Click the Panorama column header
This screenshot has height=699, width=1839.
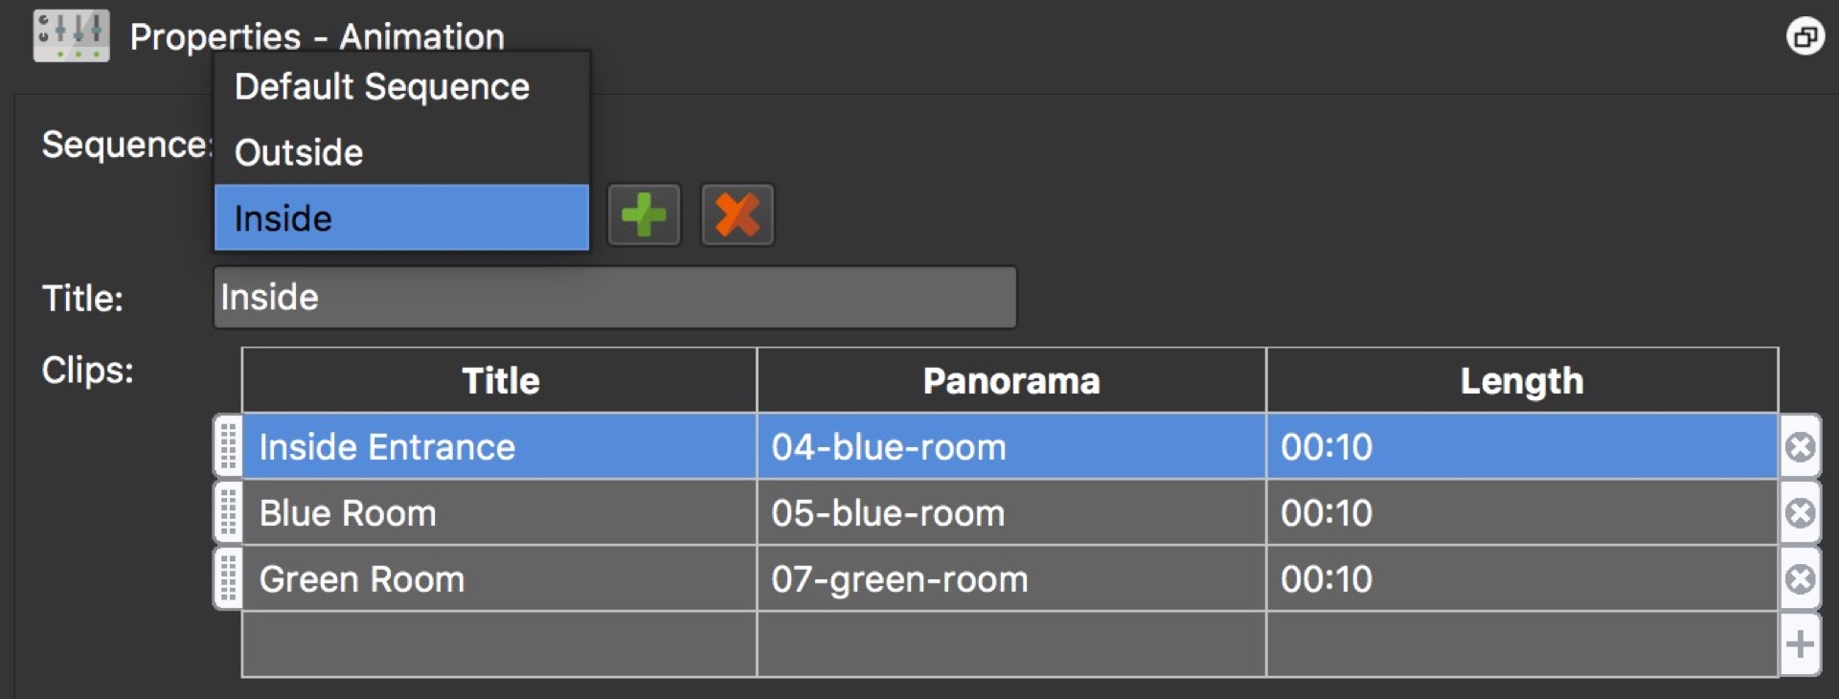tap(1011, 380)
